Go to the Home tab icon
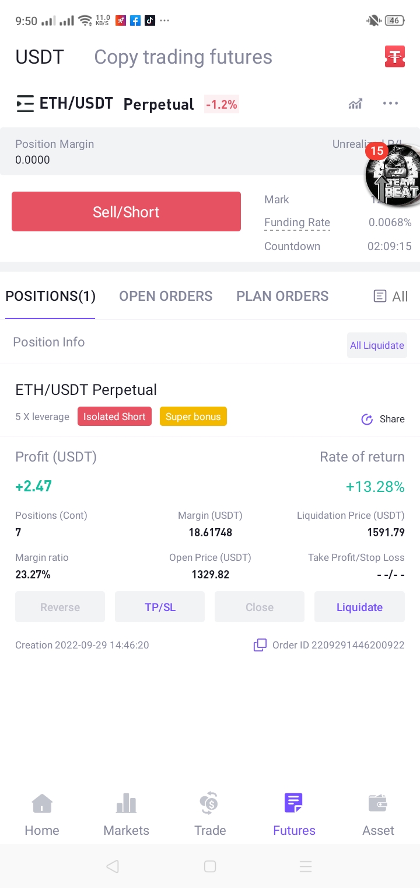This screenshot has width=420, height=888. coord(42,804)
